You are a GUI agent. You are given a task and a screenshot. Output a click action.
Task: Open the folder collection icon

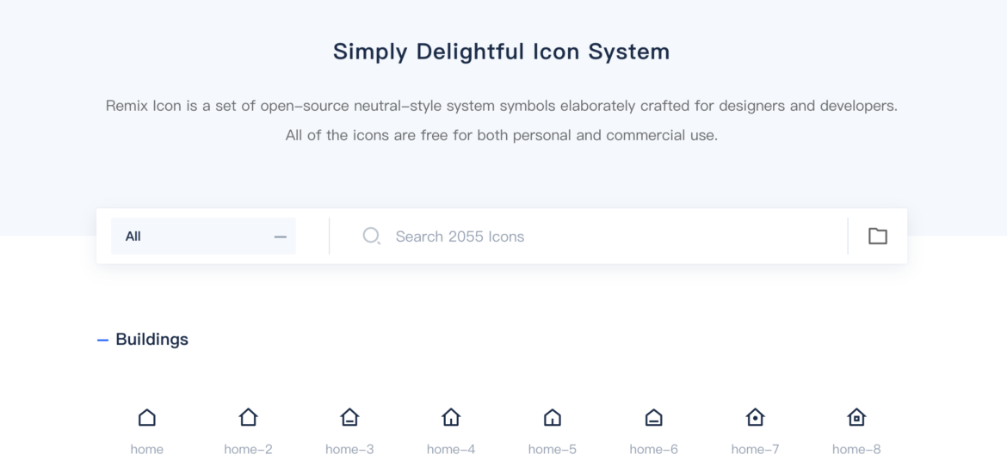point(878,236)
